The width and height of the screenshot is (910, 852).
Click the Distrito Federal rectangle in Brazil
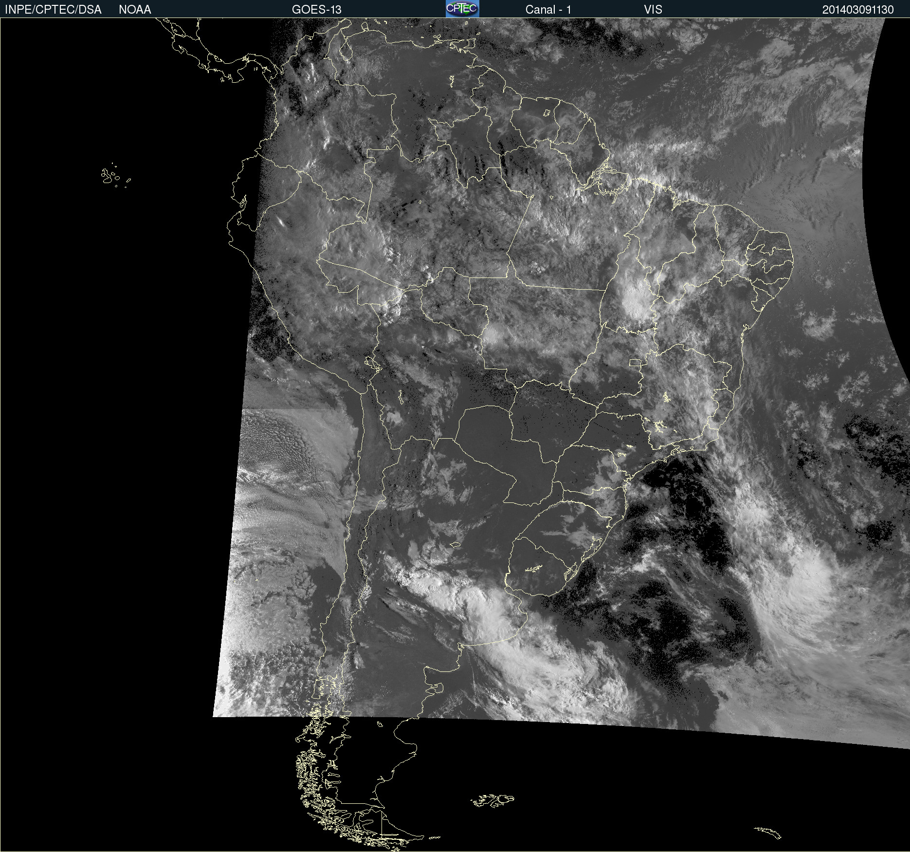click(x=635, y=362)
